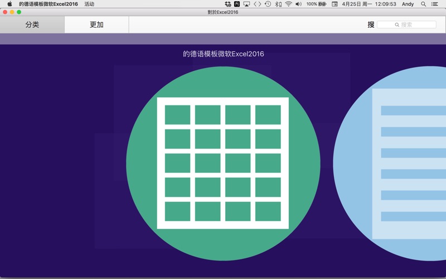Open the Wi-Fi menu
The width and height of the screenshot is (446, 279).
(288, 4)
